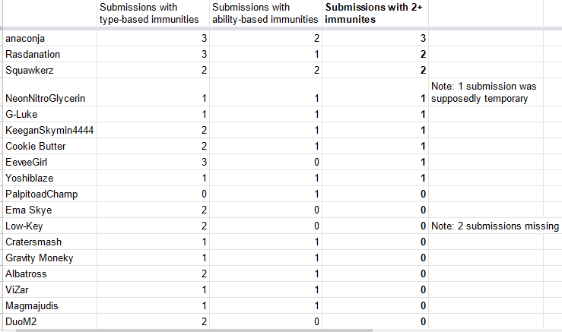Click the bold 'Submissions with 2+ immunites' header
This screenshot has width=562, height=332.
[374, 13]
